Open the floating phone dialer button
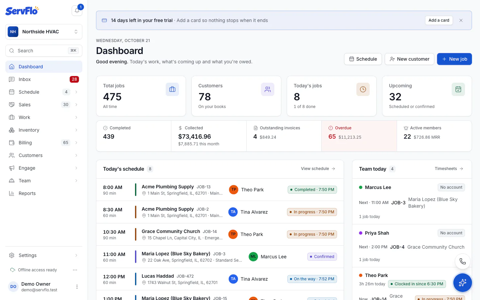The image size is (480, 300). (x=463, y=261)
